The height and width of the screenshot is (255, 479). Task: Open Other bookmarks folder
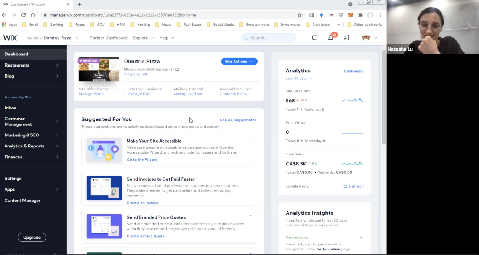pyautogui.click(x=365, y=25)
